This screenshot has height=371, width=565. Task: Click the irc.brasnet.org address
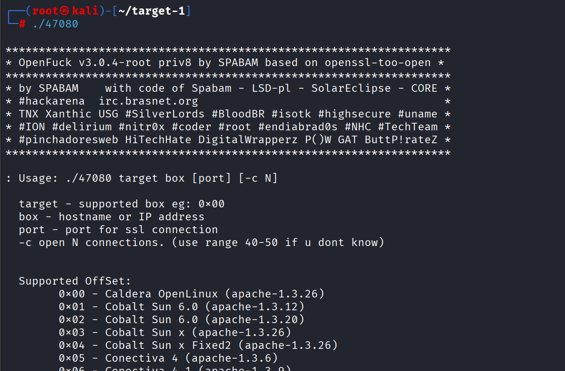click(148, 101)
